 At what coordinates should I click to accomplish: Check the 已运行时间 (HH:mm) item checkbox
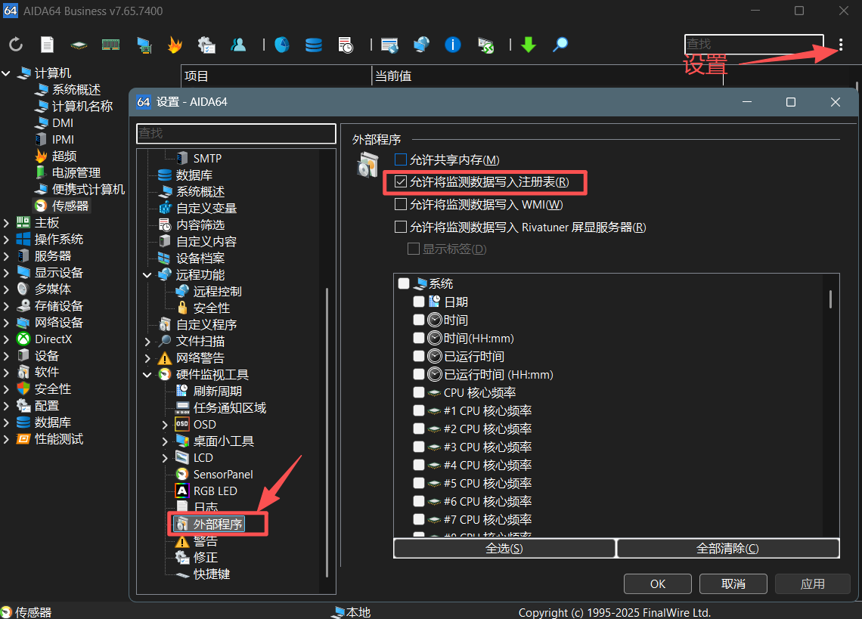pyautogui.click(x=419, y=374)
